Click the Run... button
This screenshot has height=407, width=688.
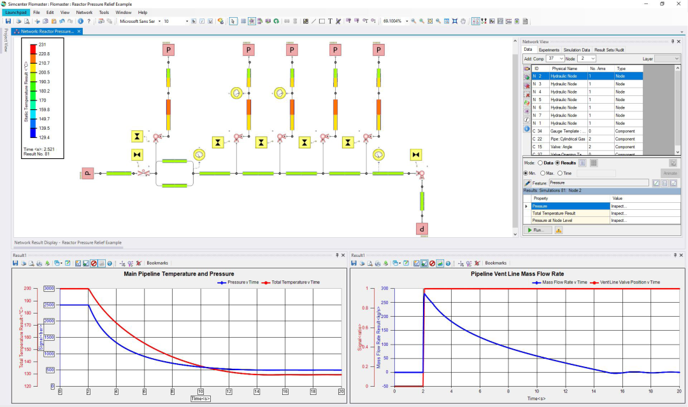coord(538,230)
